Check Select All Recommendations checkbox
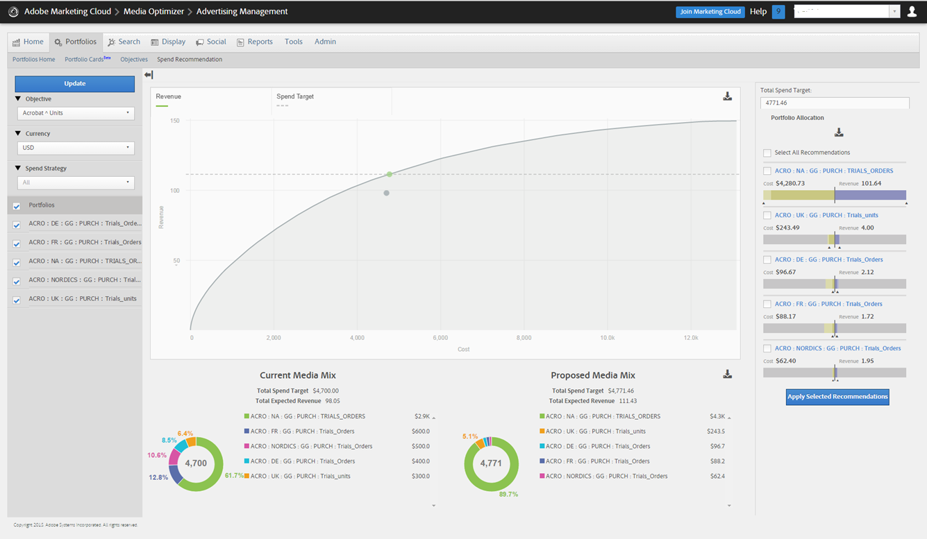Viewport: 927px width, 539px height. (767, 153)
